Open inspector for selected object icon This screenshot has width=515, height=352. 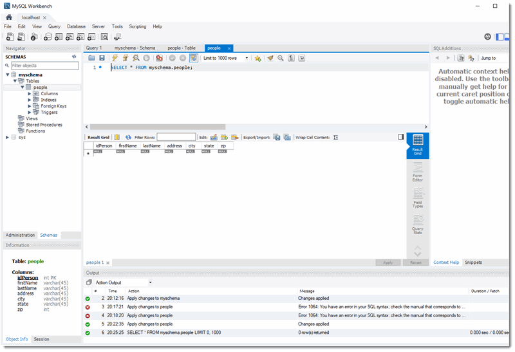click(34, 37)
